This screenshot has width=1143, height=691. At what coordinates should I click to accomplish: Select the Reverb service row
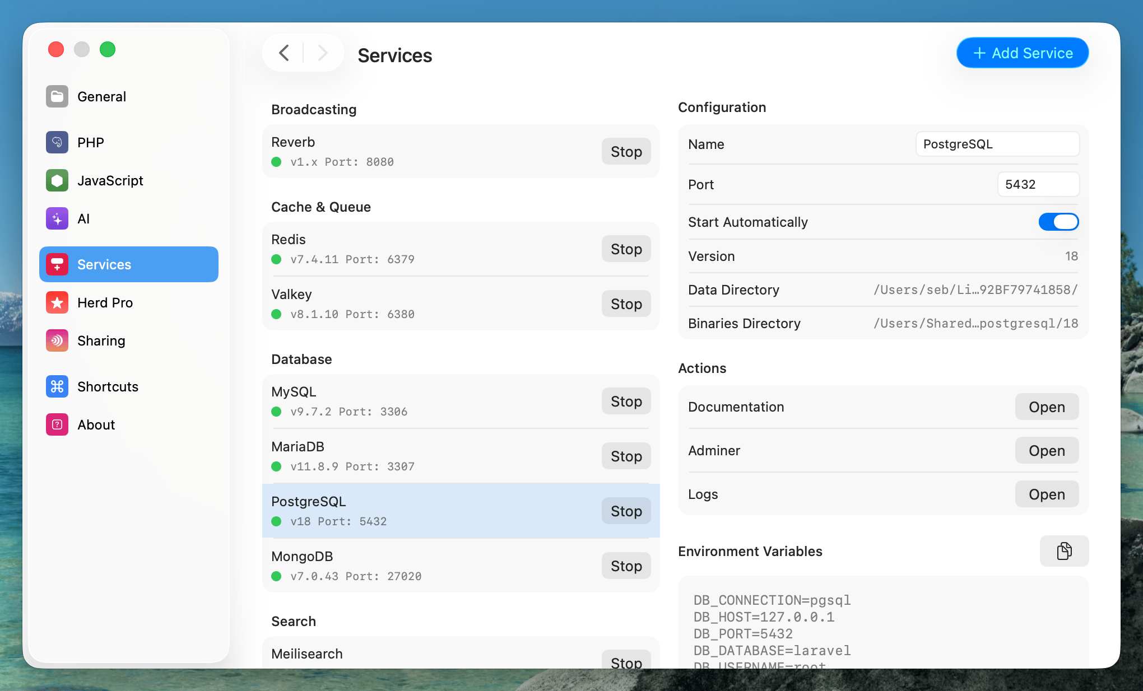pyautogui.click(x=461, y=151)
